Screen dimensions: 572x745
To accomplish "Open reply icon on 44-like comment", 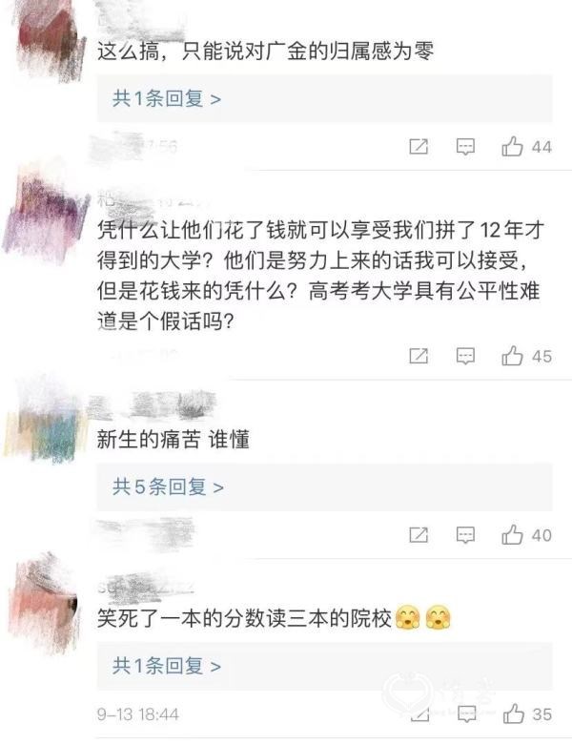I will click(x=465, y=147).
